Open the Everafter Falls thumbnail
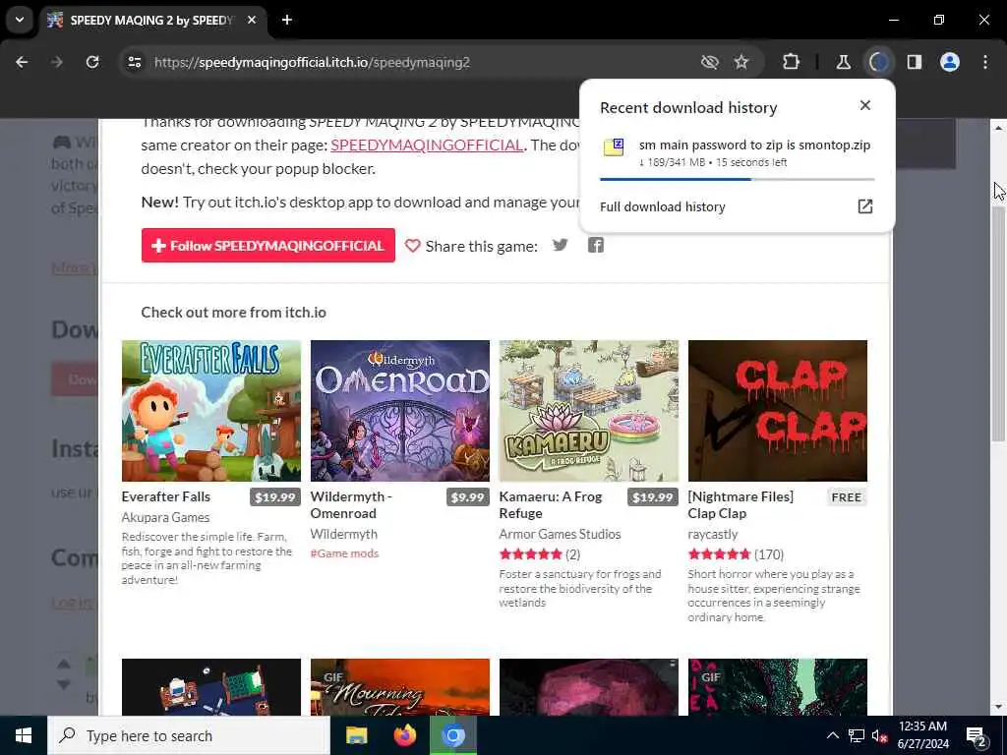The height and width of the screenshot is (755, 1007). 211,411
